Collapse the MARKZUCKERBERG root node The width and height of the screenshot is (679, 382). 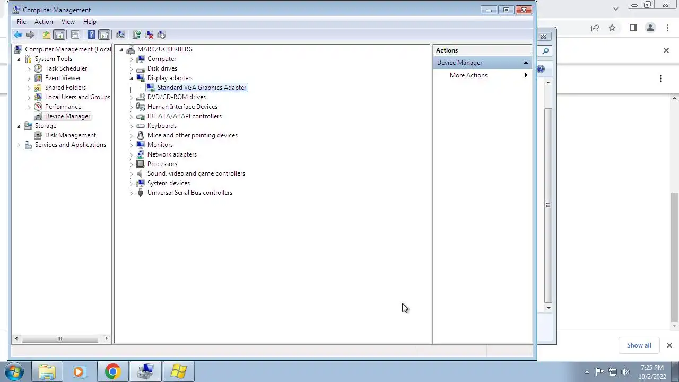[121, 49]
